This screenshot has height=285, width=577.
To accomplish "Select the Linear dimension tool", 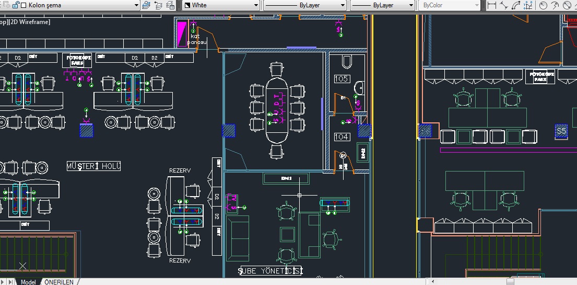I will [x=491, y=5].
